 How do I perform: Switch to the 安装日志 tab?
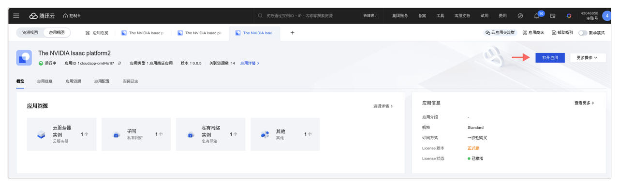point(130,81)
